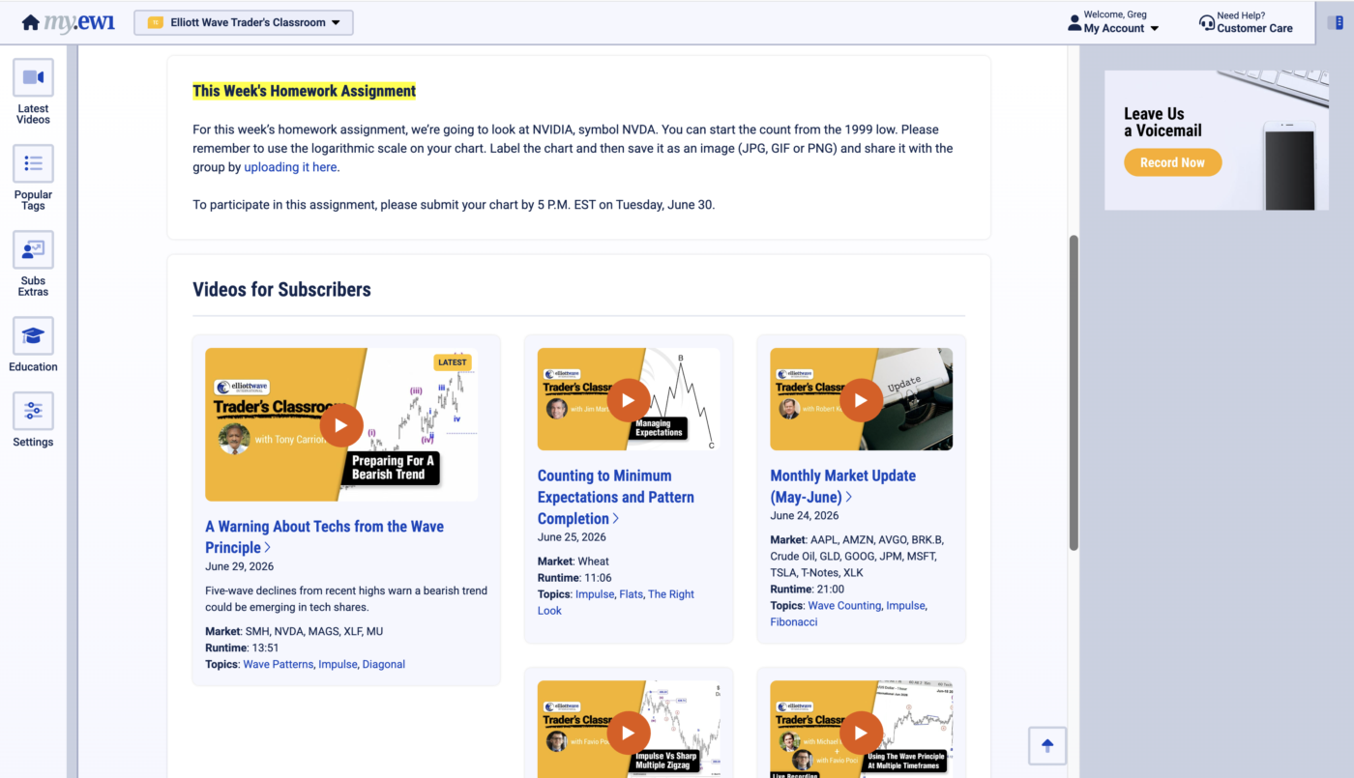Click the 'This Week's Homework Assignment' heading
This screenshot has width=1354, height=778.
[304, 91]
